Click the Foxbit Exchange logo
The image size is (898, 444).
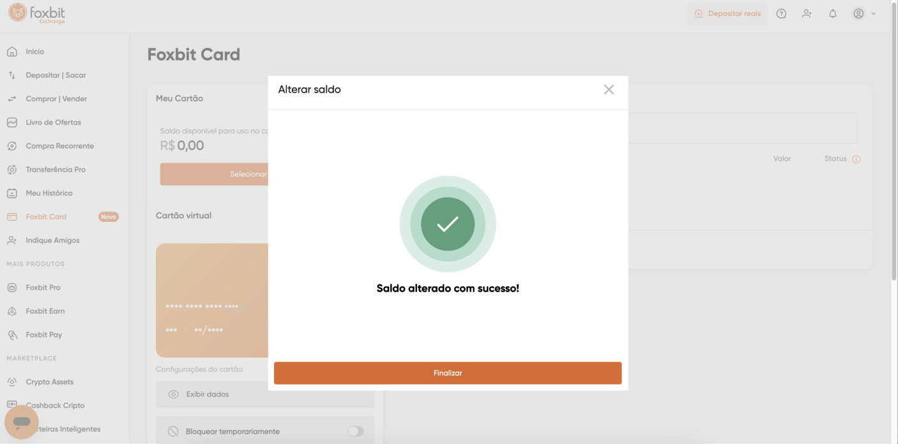36,13
